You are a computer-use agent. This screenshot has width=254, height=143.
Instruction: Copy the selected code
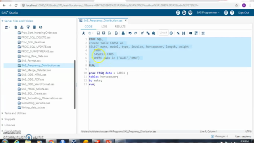(x=148, y=33)
